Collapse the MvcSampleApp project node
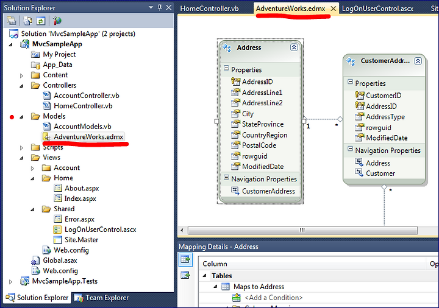 (x=10, y=44)
